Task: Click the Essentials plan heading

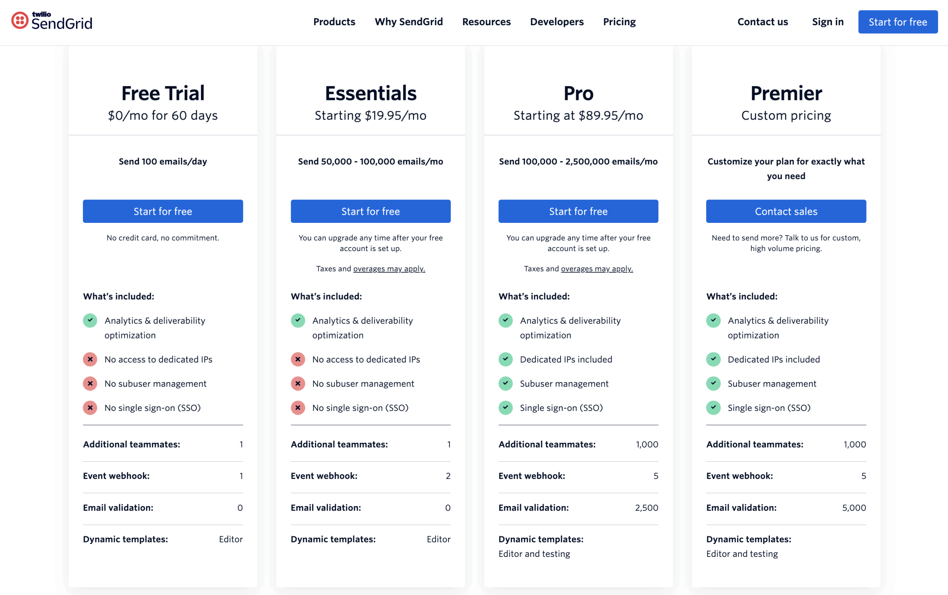Action: pos(371,93)
